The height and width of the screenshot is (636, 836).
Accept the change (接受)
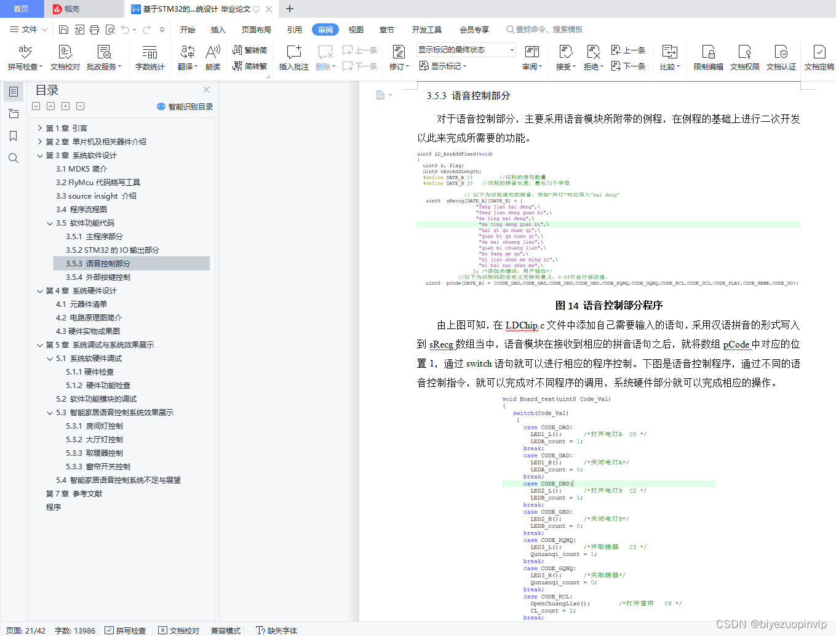click(565, 58)
